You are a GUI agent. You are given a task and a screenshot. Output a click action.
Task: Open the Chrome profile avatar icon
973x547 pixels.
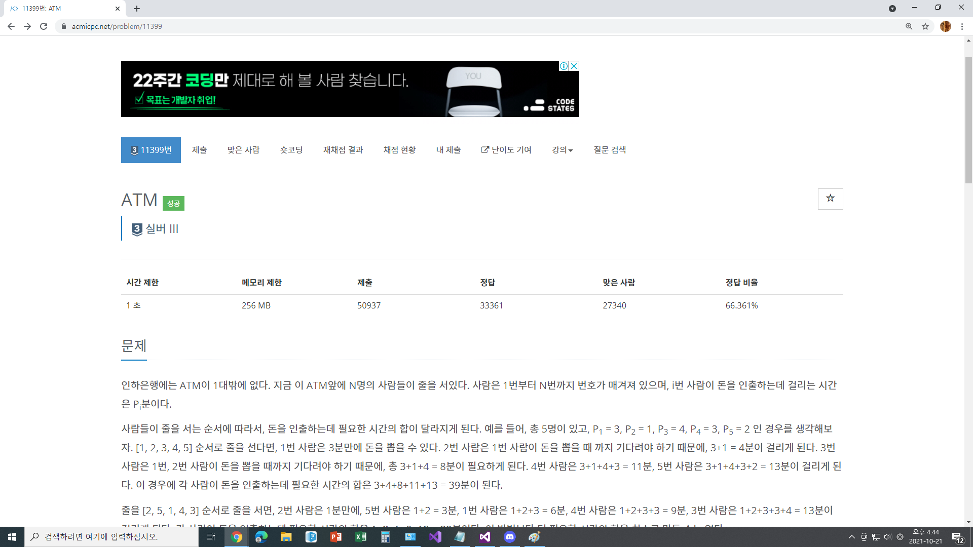tap(945, 26)
